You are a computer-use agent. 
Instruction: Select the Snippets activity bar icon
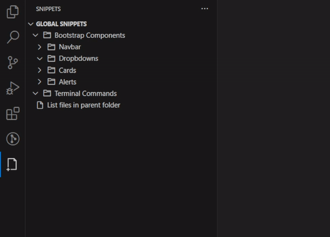click(x=12, y=165)
